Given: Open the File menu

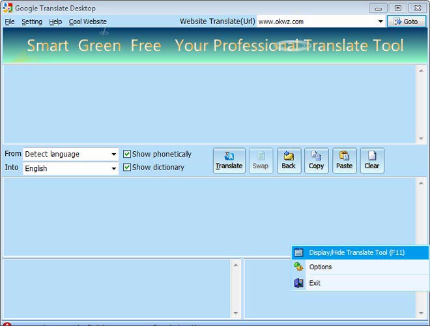Looking at the screenshot, I should (10, 22).
